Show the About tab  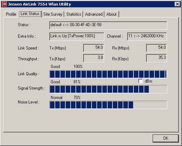[x=111, y=14]
